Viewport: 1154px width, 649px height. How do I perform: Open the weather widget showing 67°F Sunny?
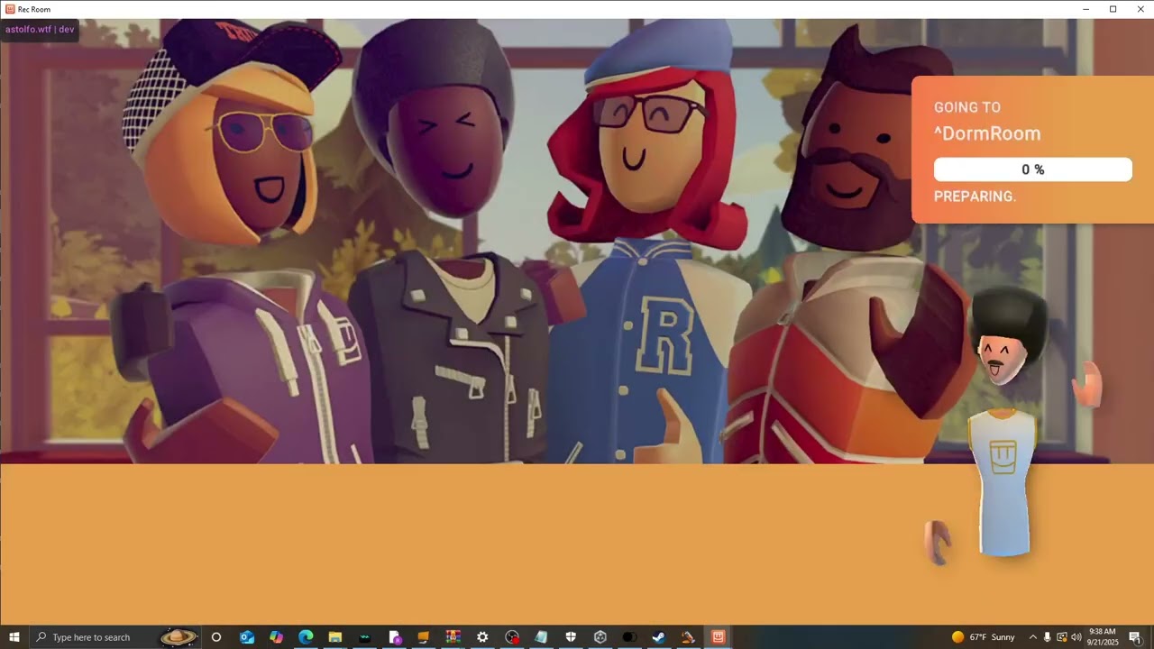pos(984,637)
